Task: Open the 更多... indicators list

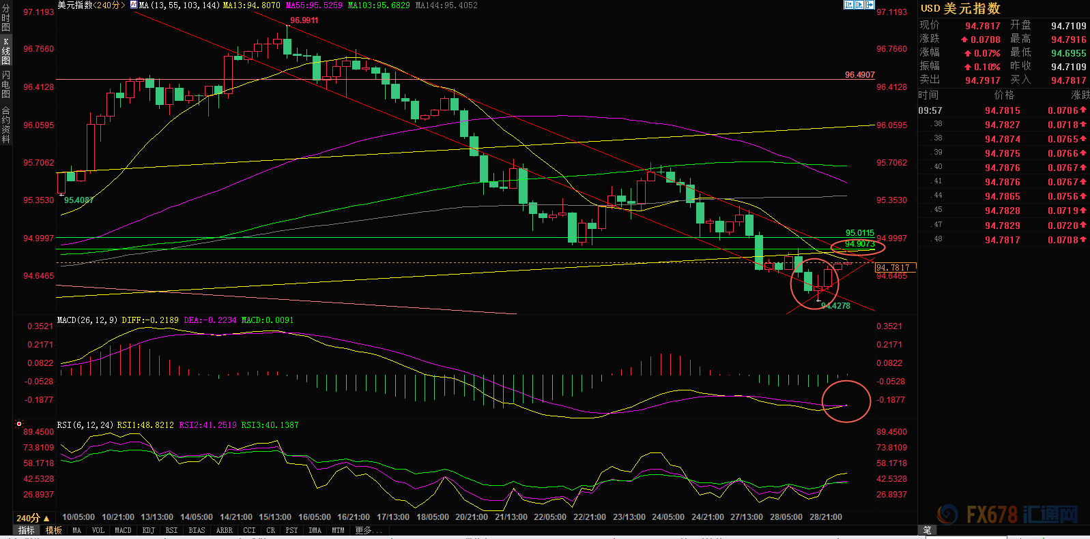Action: click(369, 530)
